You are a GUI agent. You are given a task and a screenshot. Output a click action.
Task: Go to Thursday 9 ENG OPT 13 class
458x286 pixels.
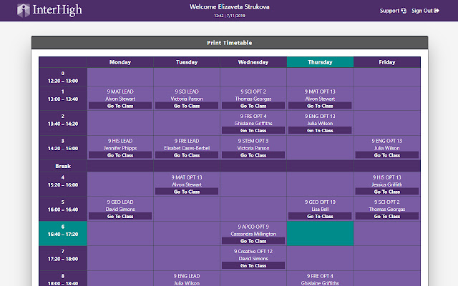(320, 131)
